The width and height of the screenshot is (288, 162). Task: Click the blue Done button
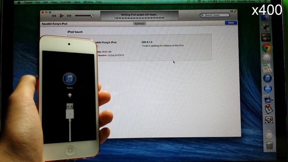click(x=231, y=23)
